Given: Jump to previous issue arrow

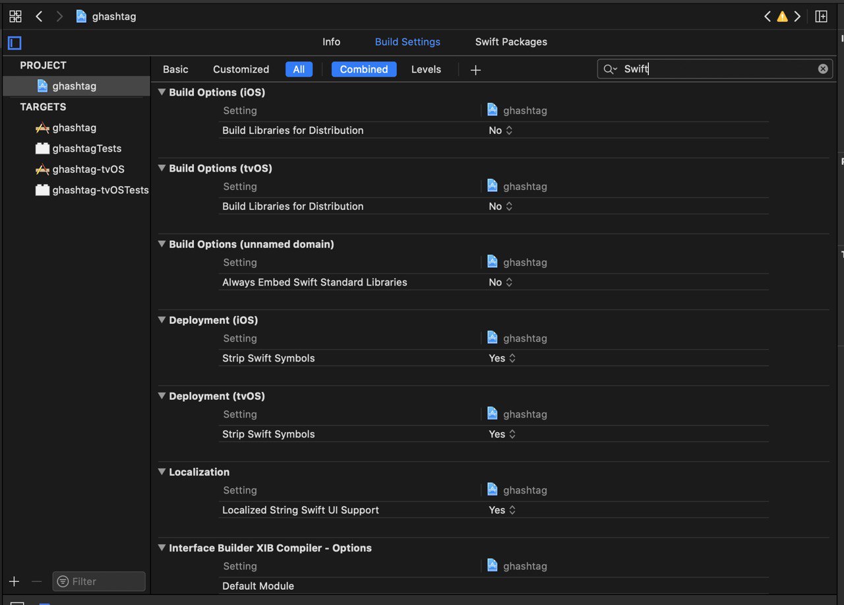Looking at the screenshot, I should [x=768, y=16].
